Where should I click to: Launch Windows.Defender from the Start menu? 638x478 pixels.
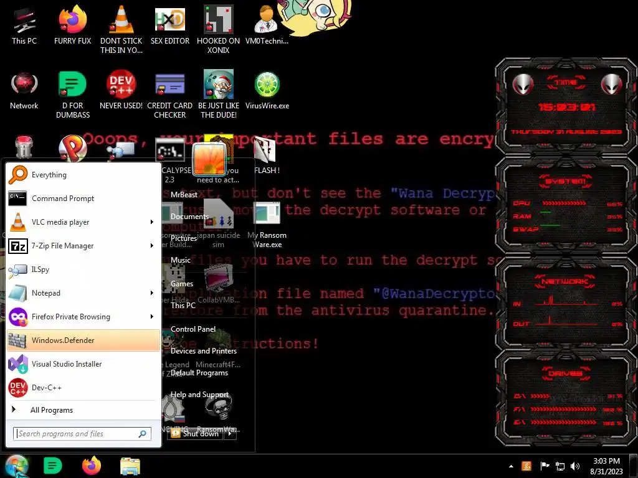[x=83, y=340]
